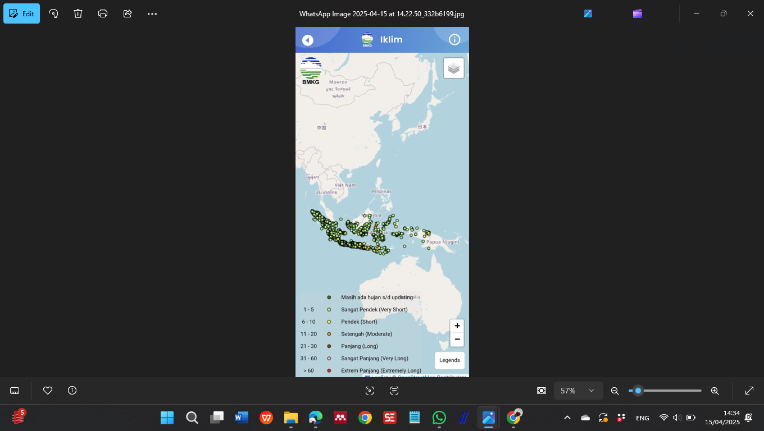
Task: Rotate the image with the rotate icon
Action: 53,13
